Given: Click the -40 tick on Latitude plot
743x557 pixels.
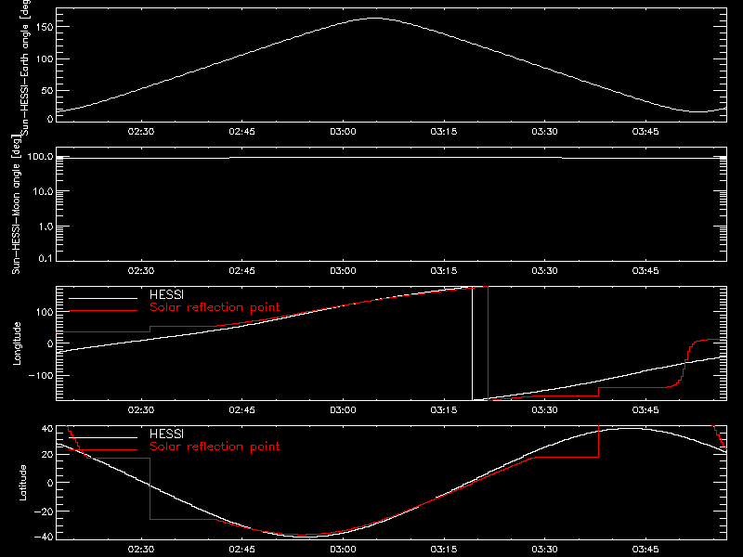Looking at the screenshot, I should [x=43, y=538].
